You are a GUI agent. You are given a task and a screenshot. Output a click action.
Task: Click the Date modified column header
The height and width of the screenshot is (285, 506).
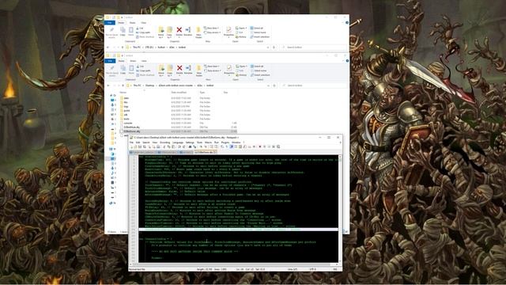179,93
